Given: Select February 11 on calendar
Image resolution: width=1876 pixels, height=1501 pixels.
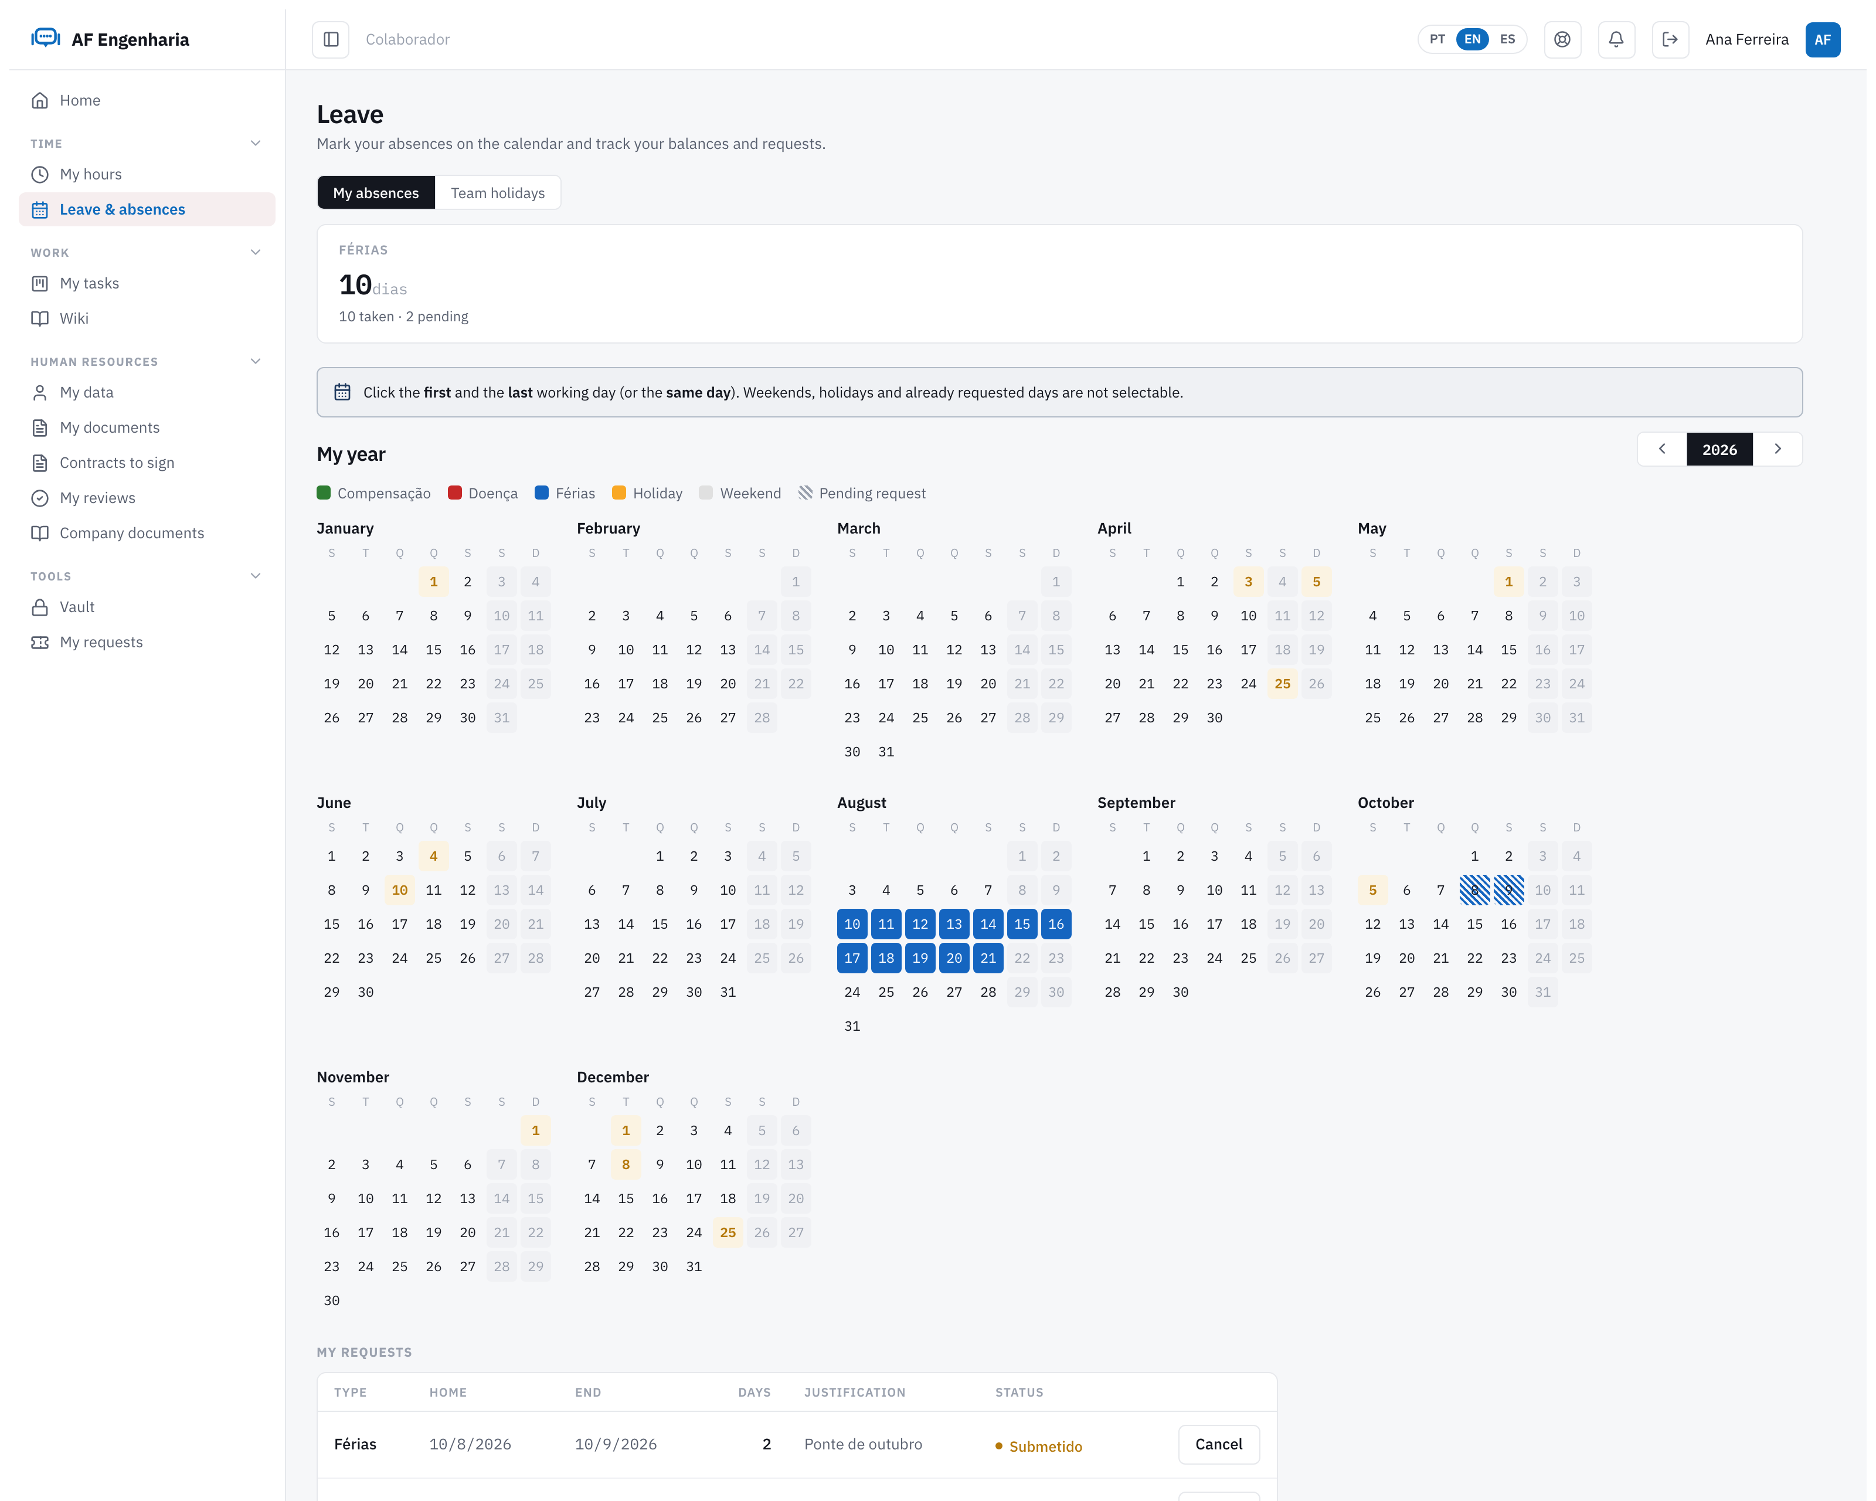Looking at the screenshot, I should coord(660,650).
